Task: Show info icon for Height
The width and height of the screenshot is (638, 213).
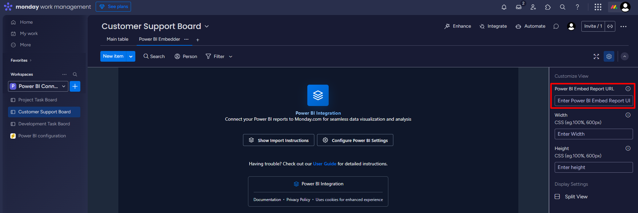Action: coord(628,148)
